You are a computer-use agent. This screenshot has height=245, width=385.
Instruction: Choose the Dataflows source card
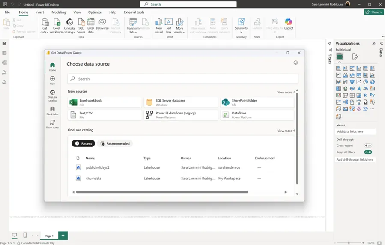(257, 115)
